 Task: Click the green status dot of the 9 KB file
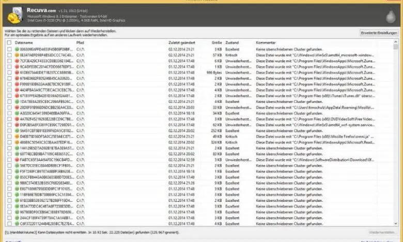17,183
